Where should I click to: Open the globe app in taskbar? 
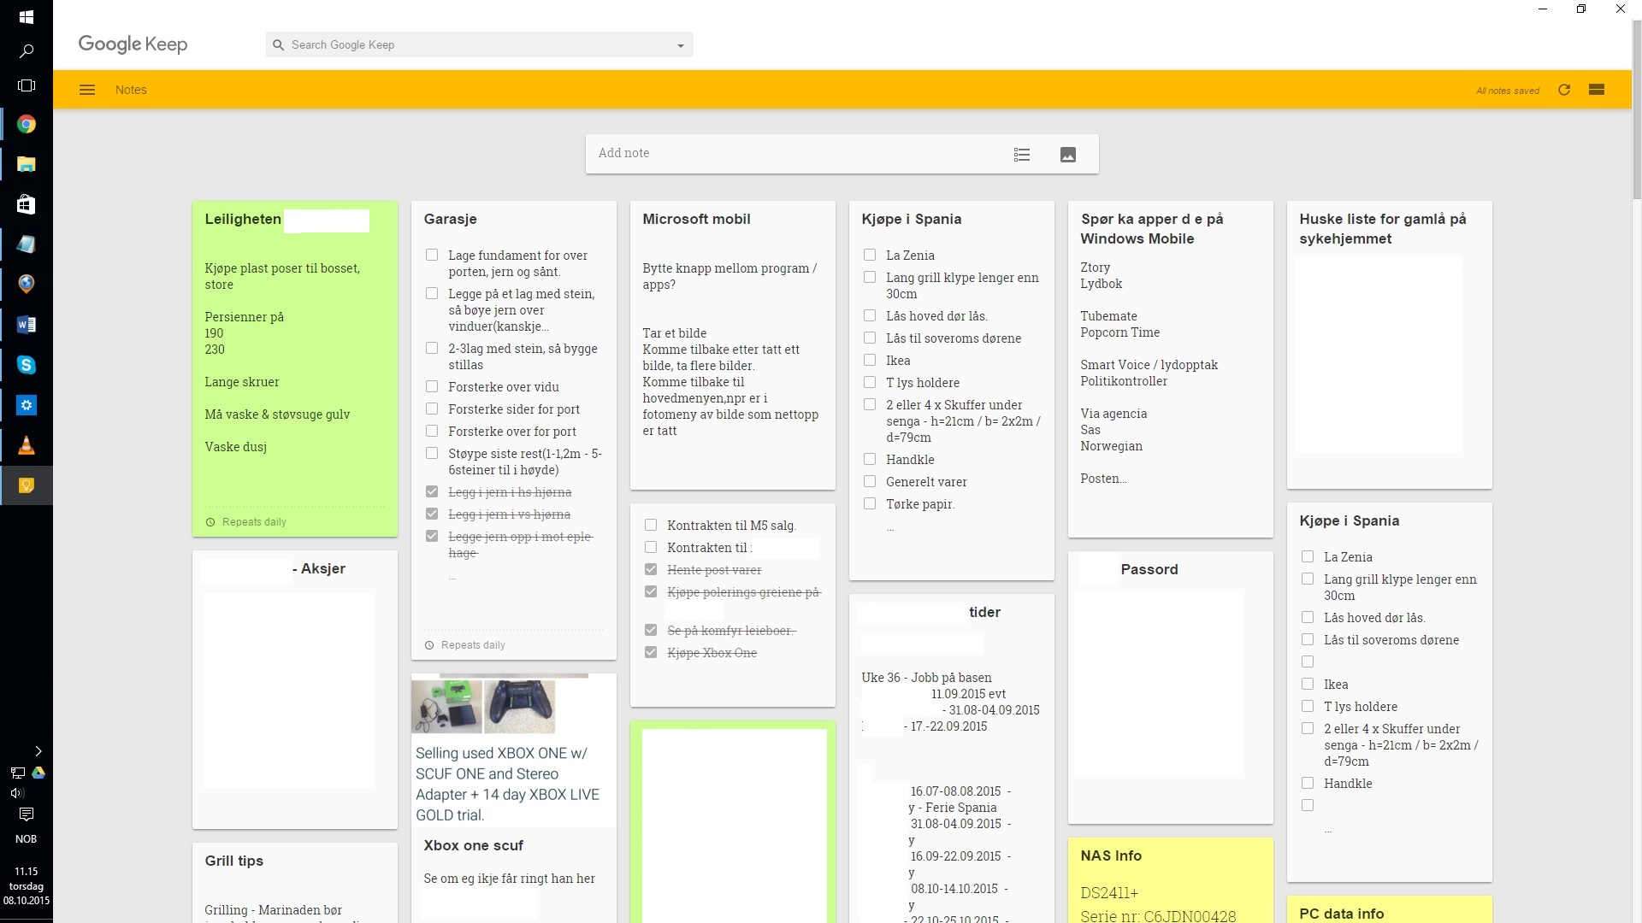click(27, 285)
